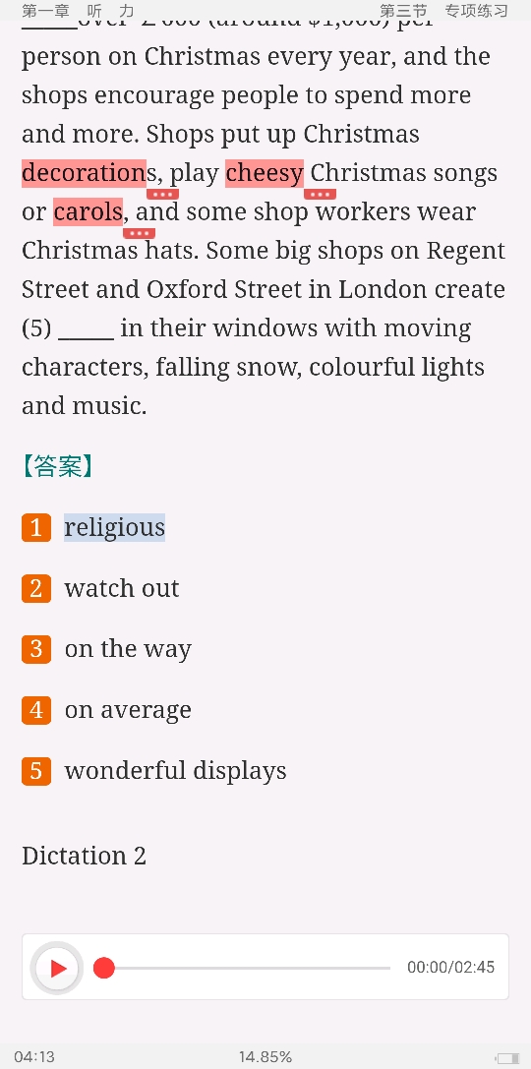Screen dimensions: 531x1069
Task: Tap the reading progress 14.85% indicator
Action: pos(265,1057)
